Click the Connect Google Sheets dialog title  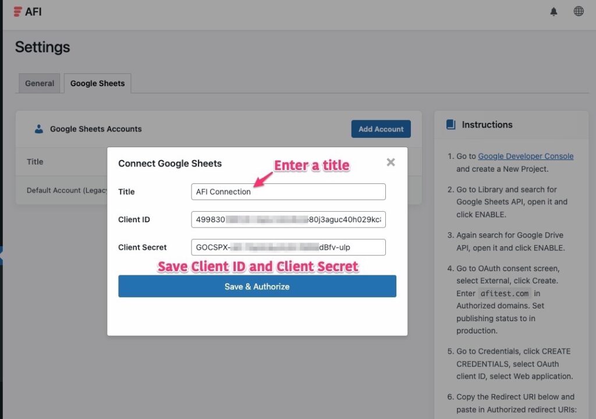(x=170, y=164)
